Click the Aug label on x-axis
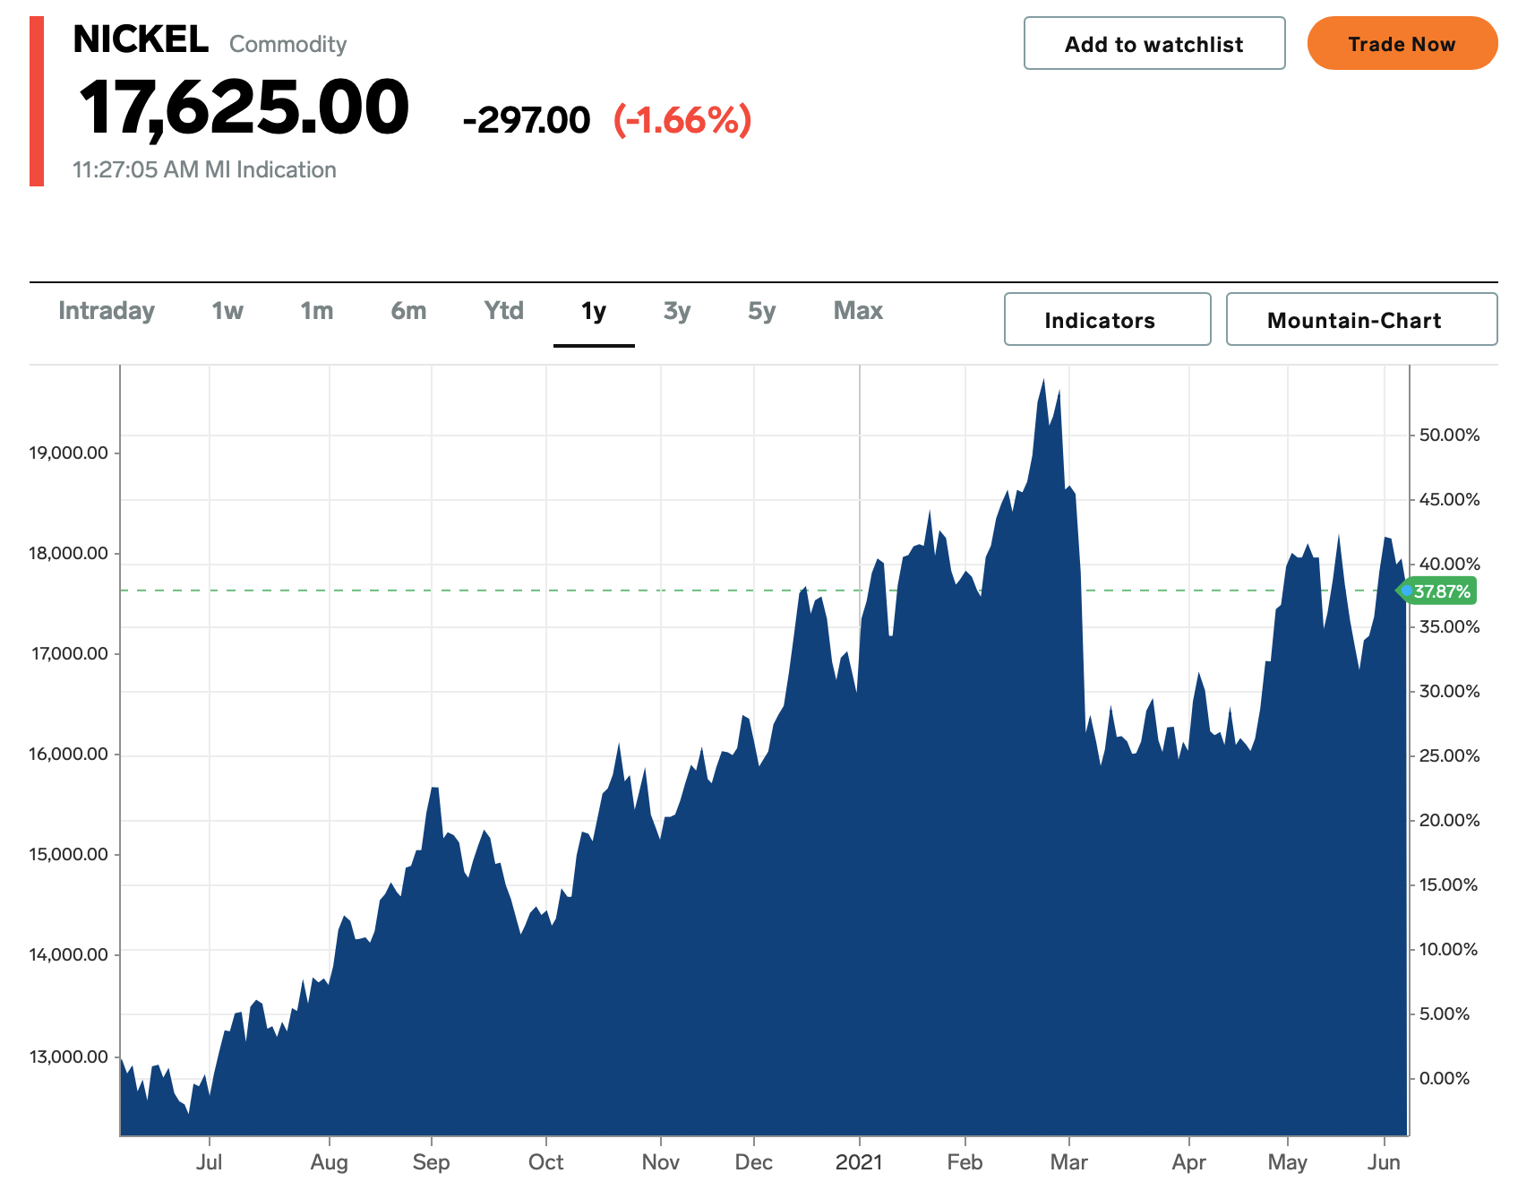This screenshot has height=1199, width=1535. [329, 1162]
